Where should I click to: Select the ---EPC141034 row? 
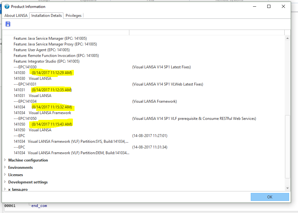coord(25,101)
